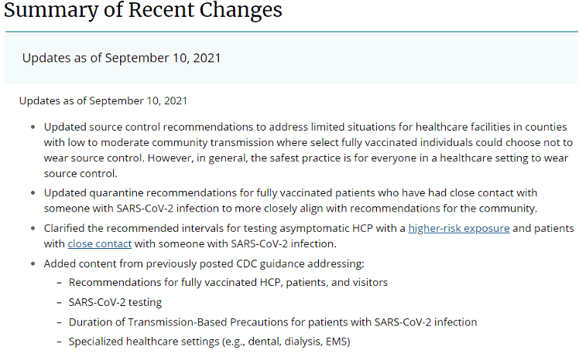The height and width of the screenshot is (357, 579).
Task: Click the bullet dot before 'Updated quarantine'
Action: pos(31,192)
